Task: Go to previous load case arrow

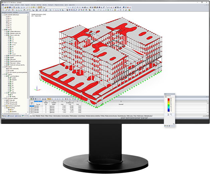Action: pos(69,7)
